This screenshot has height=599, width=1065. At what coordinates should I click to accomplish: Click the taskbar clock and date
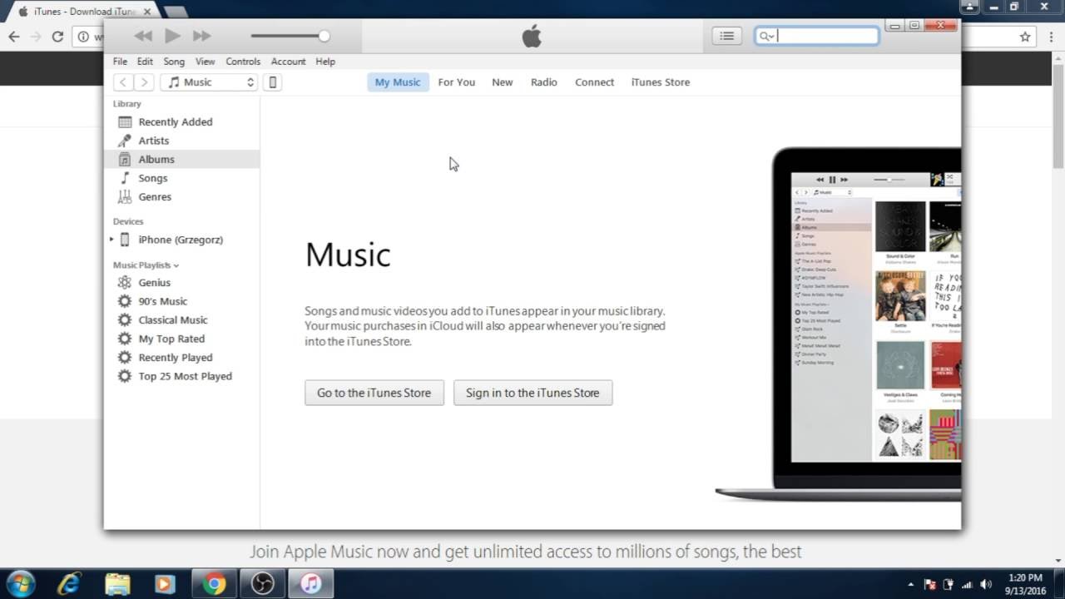(1024, 584)
